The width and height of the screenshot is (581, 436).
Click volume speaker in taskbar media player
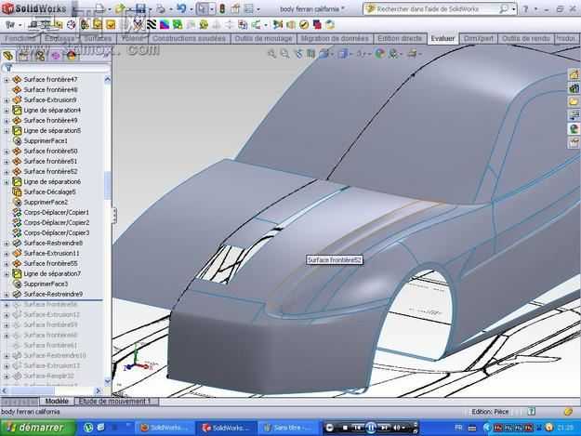pos(397,428)
